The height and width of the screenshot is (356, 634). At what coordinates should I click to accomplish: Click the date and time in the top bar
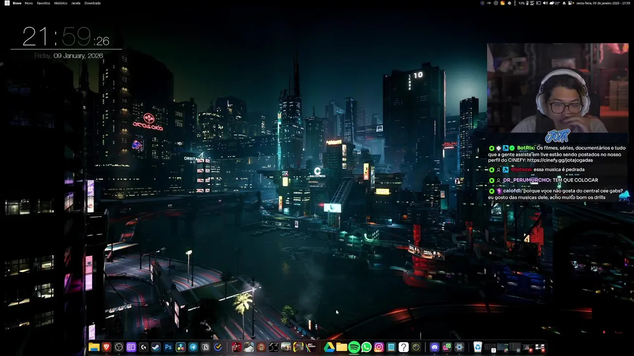point(603,3)
